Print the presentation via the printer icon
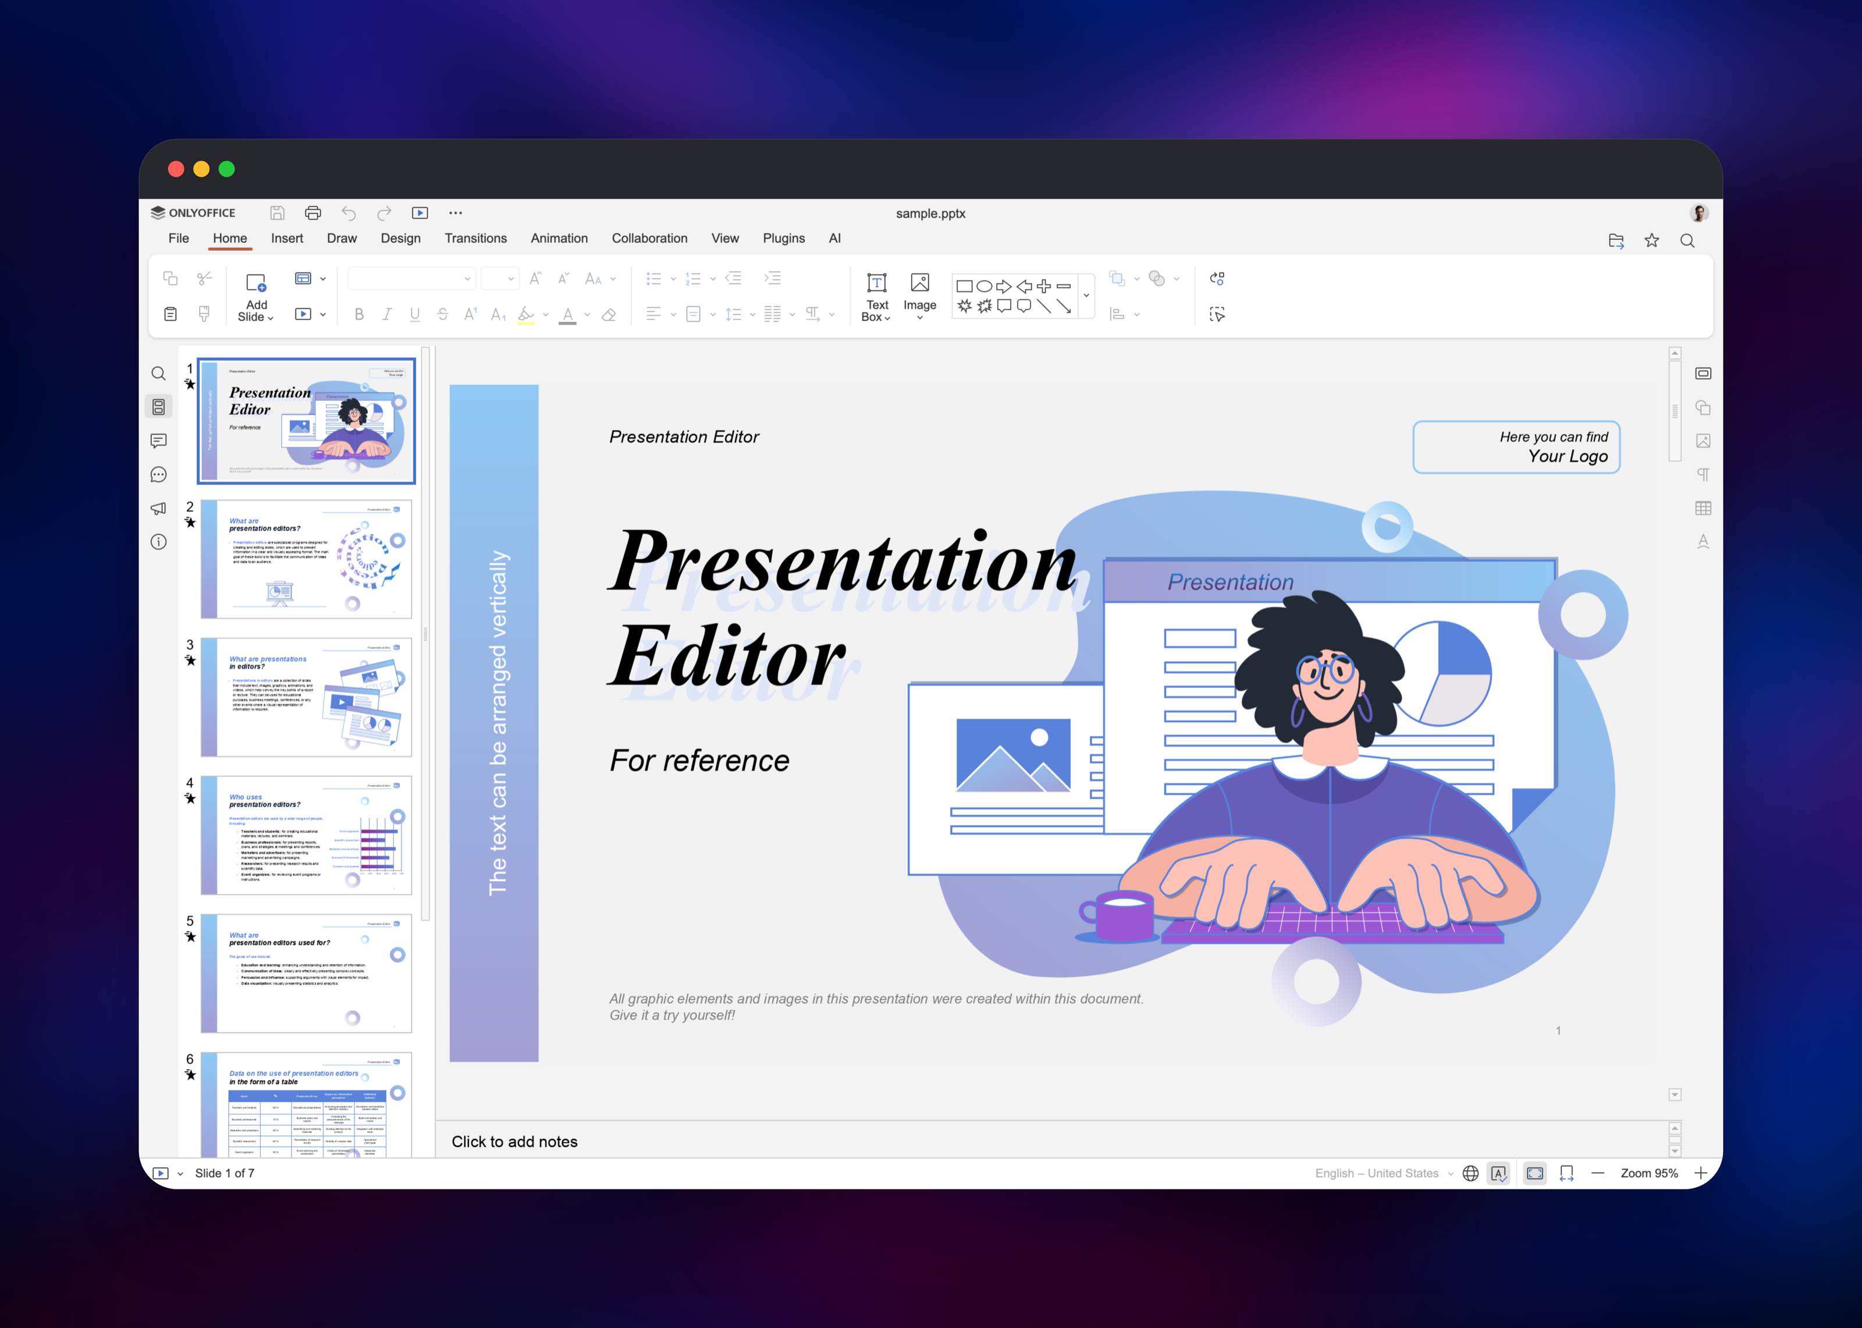Screen dimensions: 1862x1328 point(313,212)
